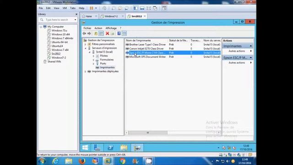This screenshot has width=293, height=165.
Task: Open the Tabs menu in VMware Workstation
Action: 73,8
